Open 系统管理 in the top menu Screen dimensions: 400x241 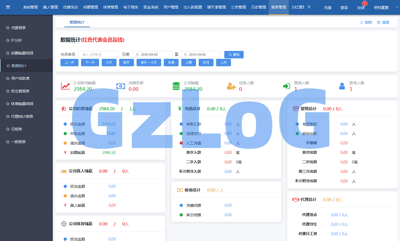click(x=30, y=7)
